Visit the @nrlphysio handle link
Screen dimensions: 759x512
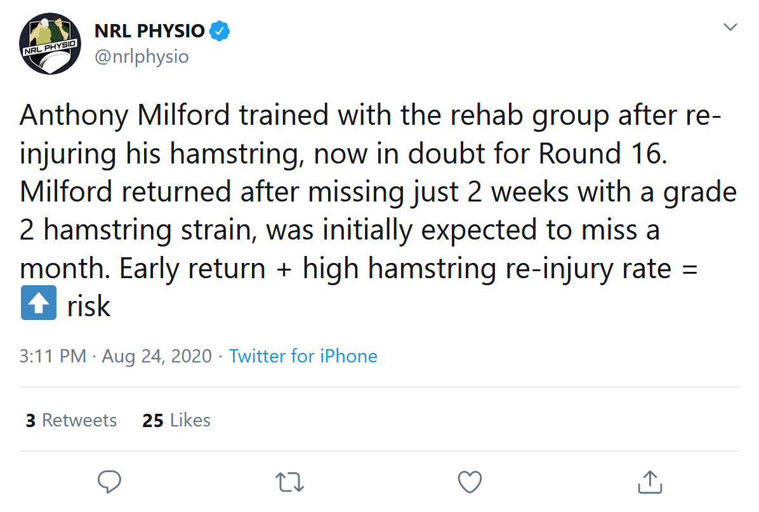point(142,56)
